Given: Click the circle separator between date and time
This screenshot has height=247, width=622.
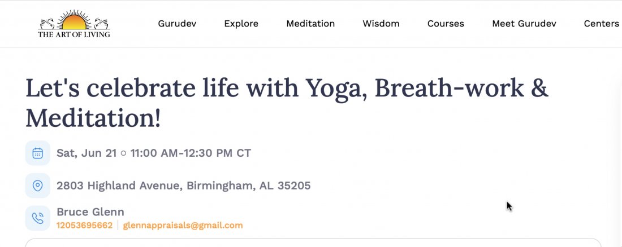Looking at the screenshot, I should click(123, 153).
